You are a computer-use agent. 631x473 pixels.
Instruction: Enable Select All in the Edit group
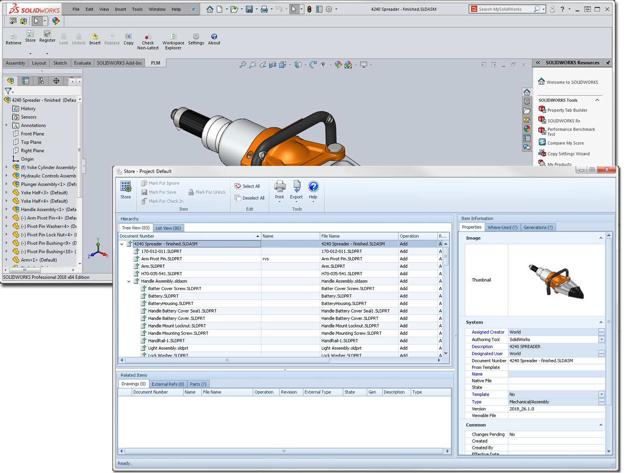(x=248, y=186)
